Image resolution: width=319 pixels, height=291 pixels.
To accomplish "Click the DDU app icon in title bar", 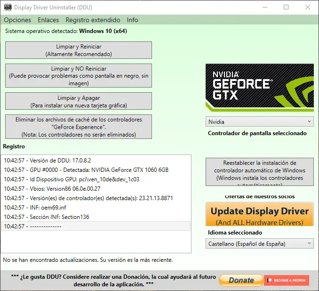I will point(8,7).
